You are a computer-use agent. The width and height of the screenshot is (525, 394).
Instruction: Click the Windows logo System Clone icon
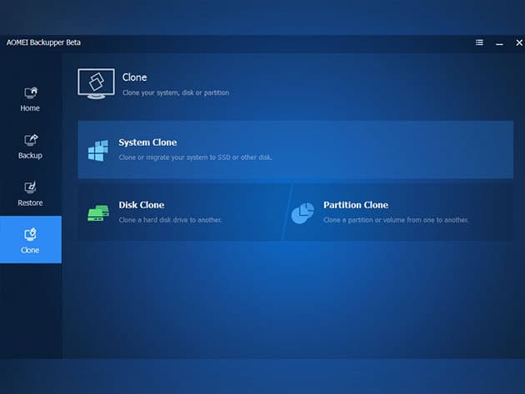[x=98, y=151]
